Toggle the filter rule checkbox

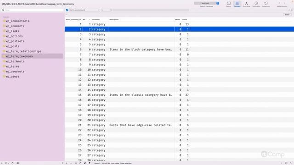pyautogui.click(x=67, y=10)
